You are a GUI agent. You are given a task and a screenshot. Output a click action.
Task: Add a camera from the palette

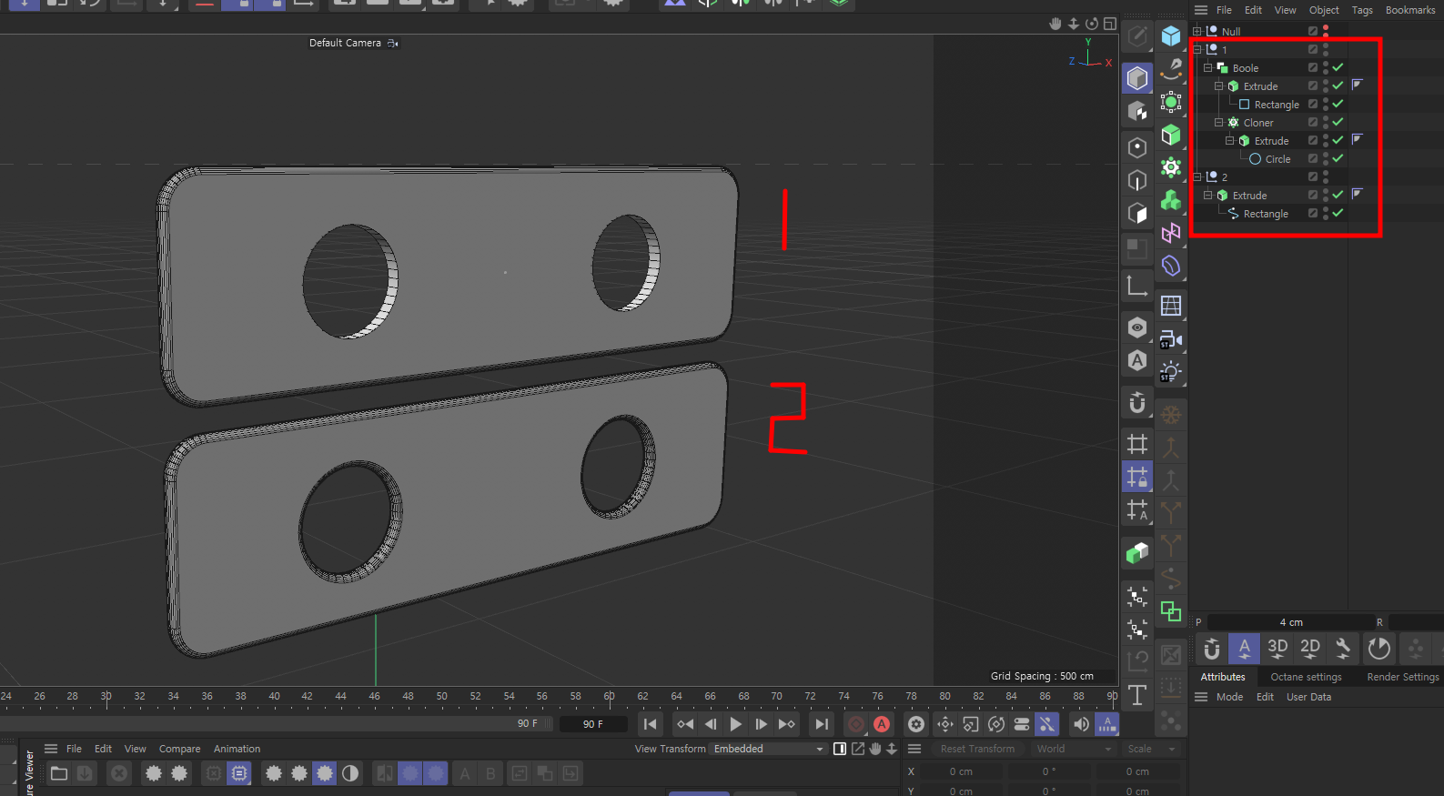click(1171, 339)
